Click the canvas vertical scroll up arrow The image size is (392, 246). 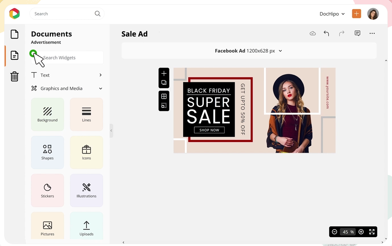pos(386,61)
